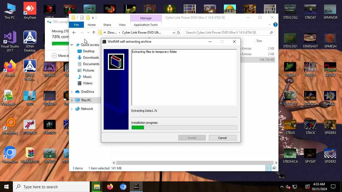This screenshot has height=192, width=342.
Task: Click the Manage contextual tab
Action: (x=146, y=18)
